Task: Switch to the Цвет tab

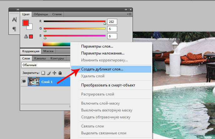Action: 26,14
